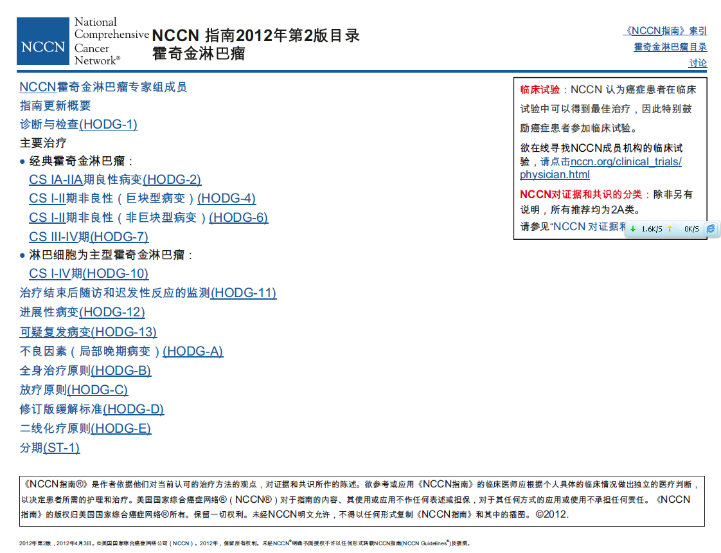Open 诊断与检查(HODG-1) link
721x553 pixels.
tap(78, 124)
